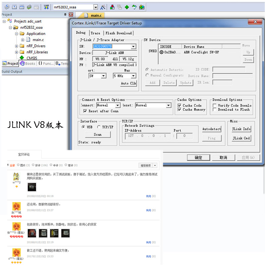Click the CMSIS green diamond component
This screenshot has width=265, height=265.
(x=22, y=58)
